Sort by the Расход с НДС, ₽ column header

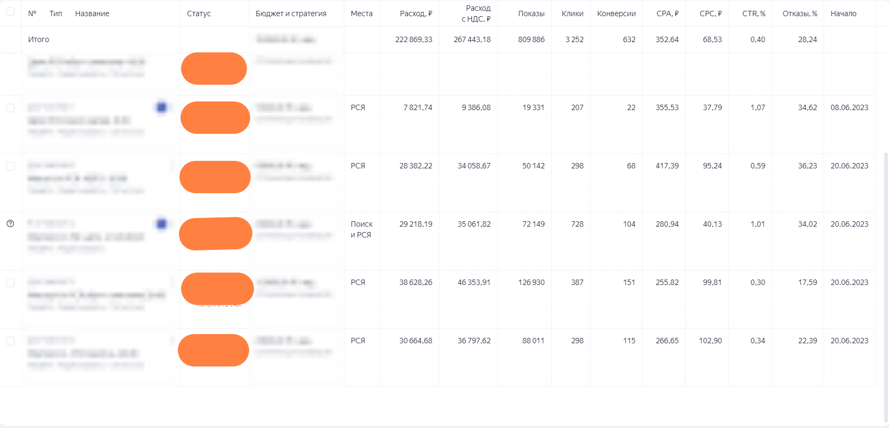(x=476, y=13)
